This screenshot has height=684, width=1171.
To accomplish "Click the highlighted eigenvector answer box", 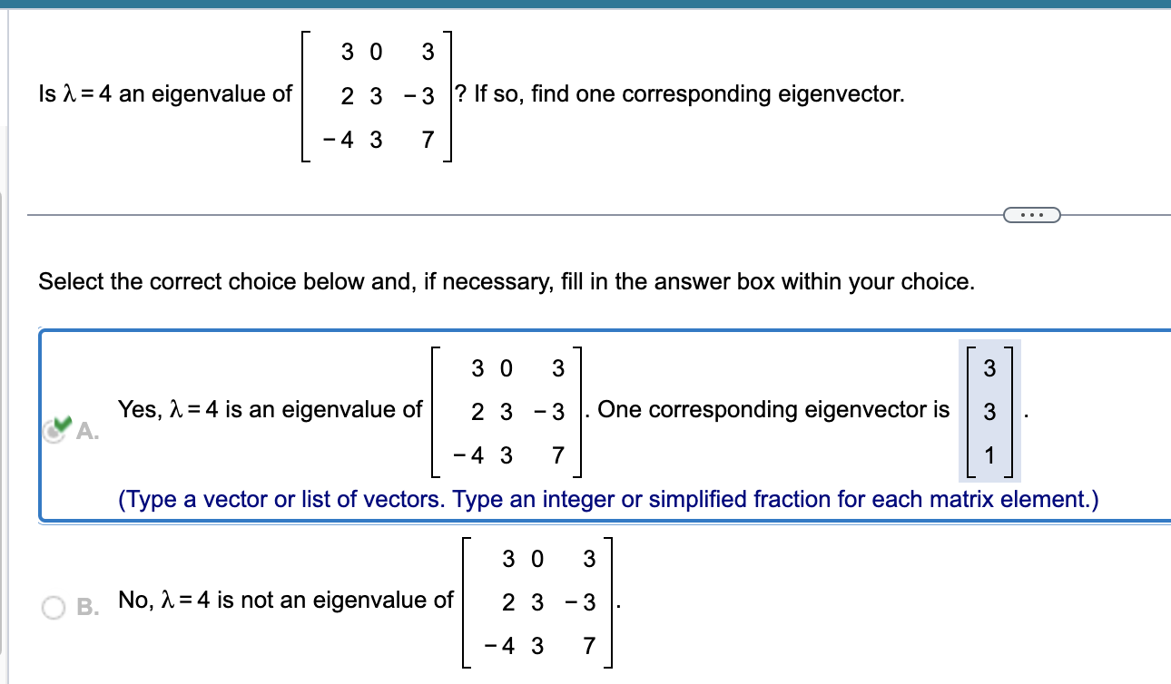I will click(989, 411).
